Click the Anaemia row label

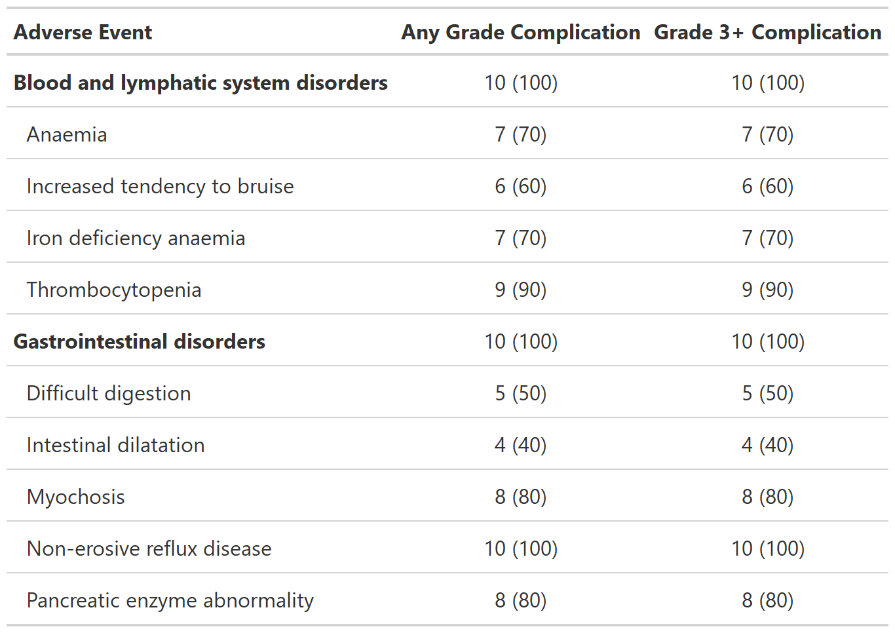[x=67, y=134]
